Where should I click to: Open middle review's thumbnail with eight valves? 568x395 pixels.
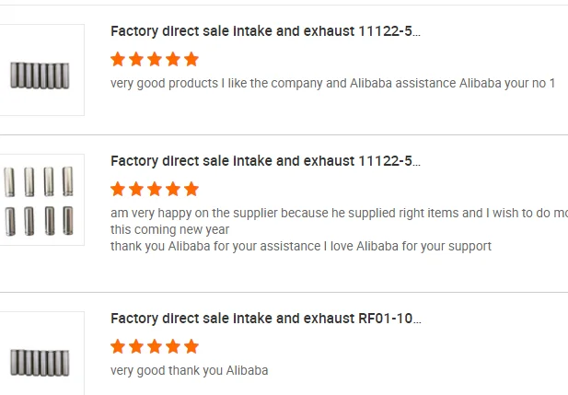click(41, 200)
